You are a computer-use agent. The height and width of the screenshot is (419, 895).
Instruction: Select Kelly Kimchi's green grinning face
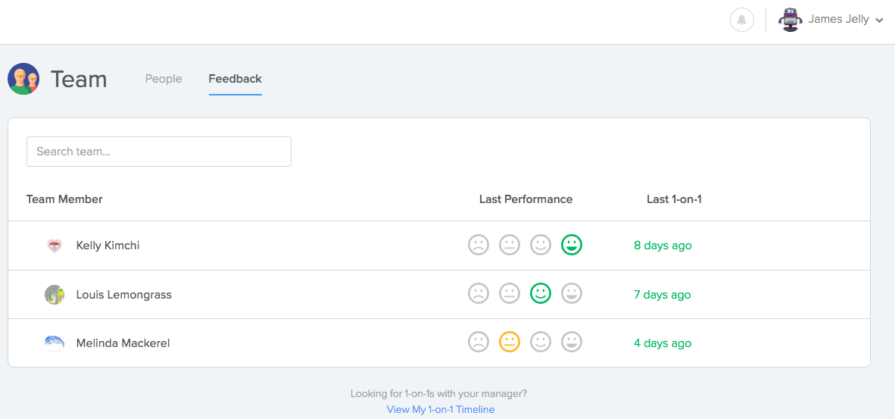point(572,245)
